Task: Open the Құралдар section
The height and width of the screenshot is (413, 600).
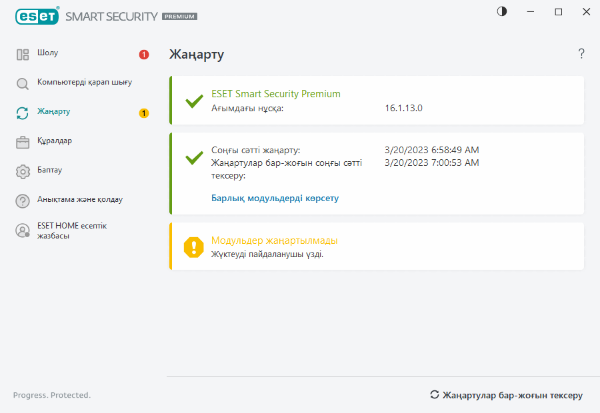Action: coord(55,141)
